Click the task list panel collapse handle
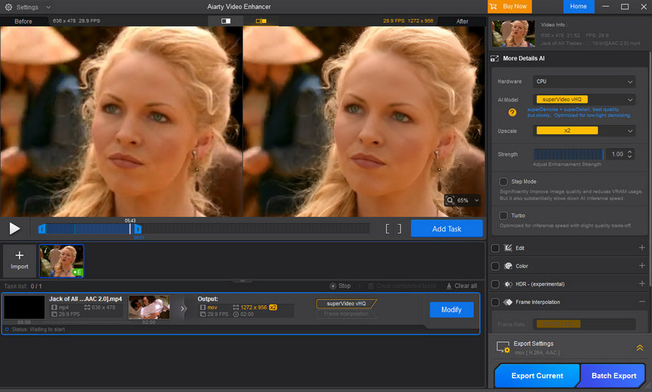This screenshot has width=652, height=392. 242,281
